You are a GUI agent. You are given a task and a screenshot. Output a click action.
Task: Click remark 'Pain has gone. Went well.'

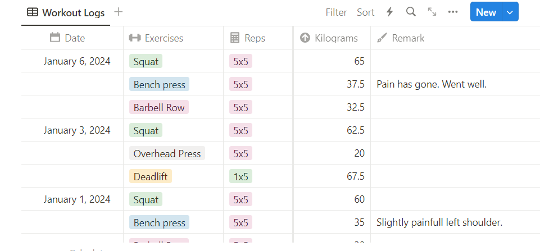[x=431, y=84]
